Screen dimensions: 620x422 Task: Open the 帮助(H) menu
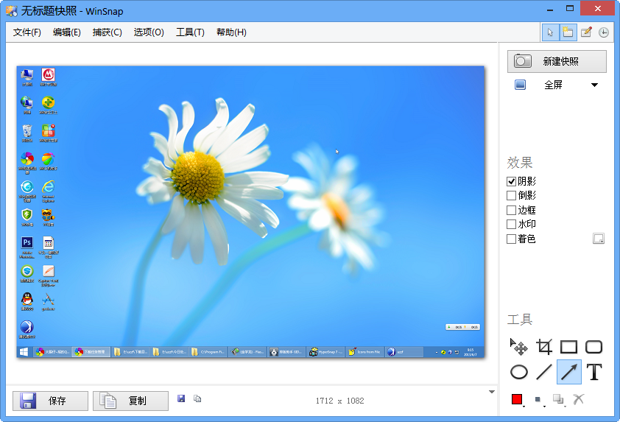pos(231,32)
